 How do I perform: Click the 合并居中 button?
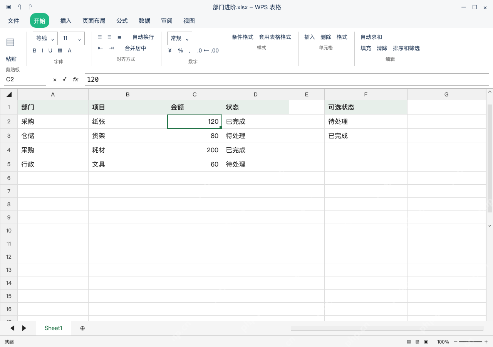click(x=136, y=48)
